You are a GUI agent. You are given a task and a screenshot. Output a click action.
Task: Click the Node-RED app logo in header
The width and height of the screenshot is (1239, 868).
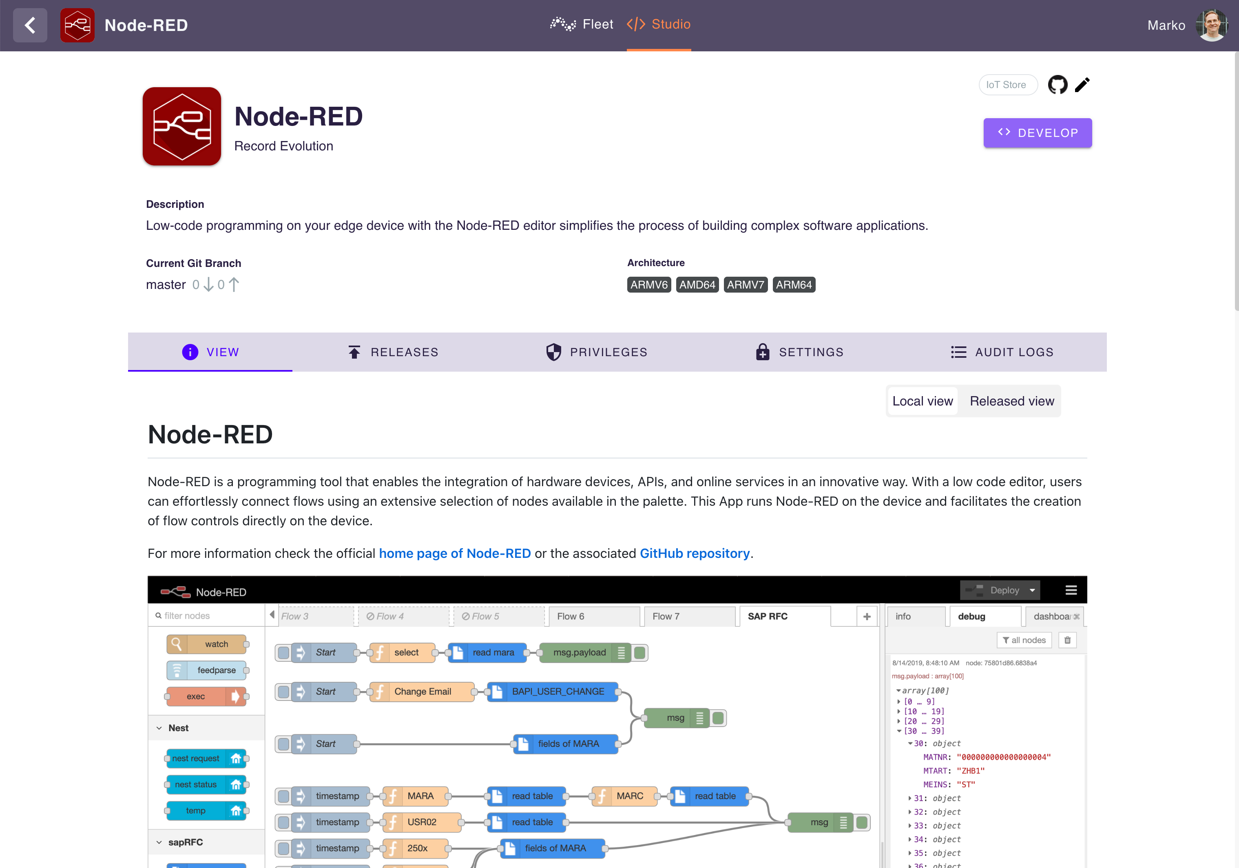click(x=77, y=25)
